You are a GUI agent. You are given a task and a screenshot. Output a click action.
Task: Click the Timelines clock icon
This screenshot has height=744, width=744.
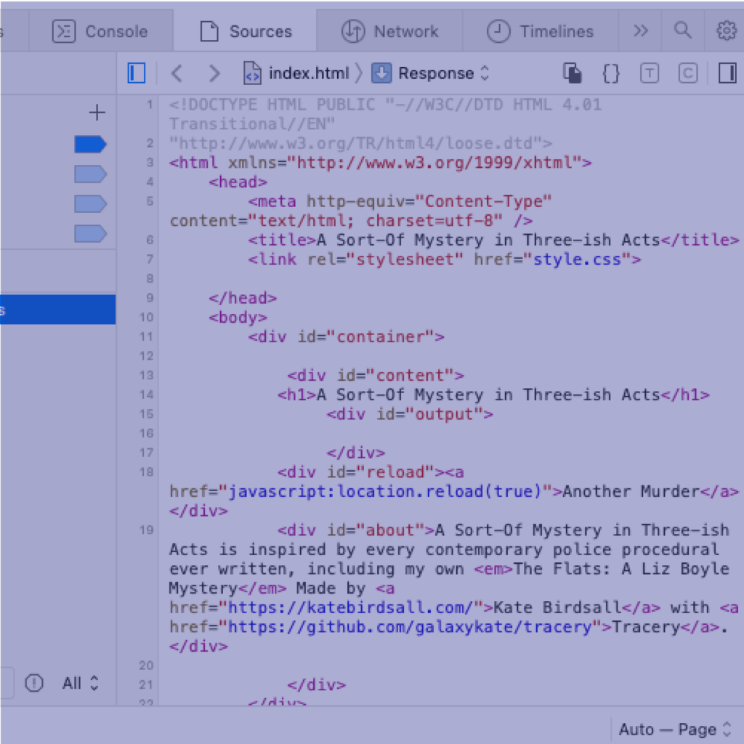point(498,31)
